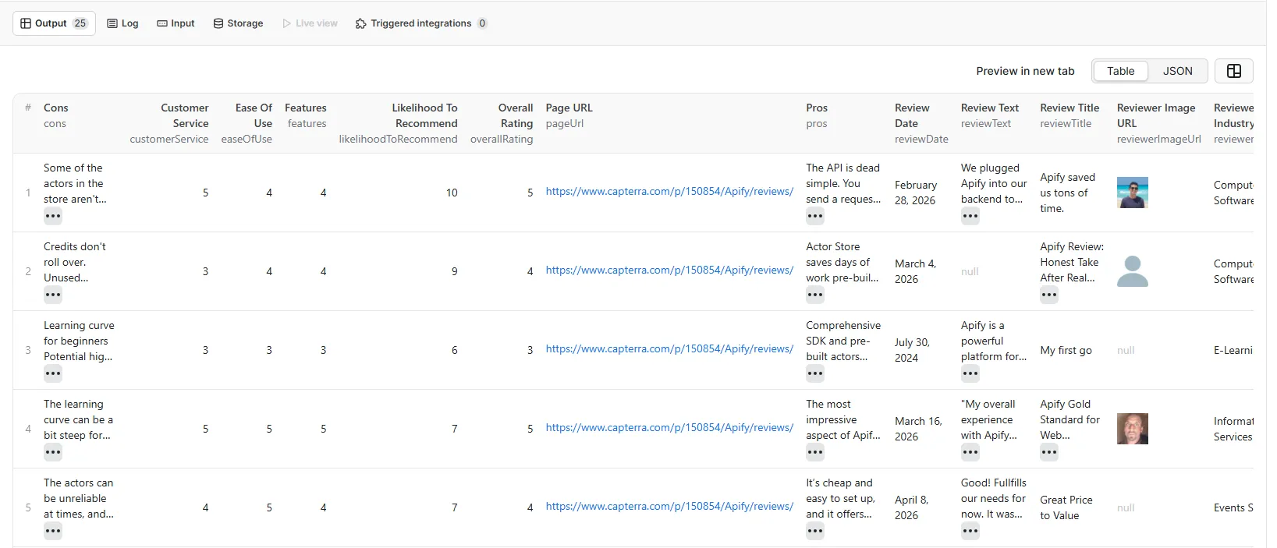The width and height of the screenshot is (1277, 548).
Task: Expand Cons text in row 4
Action: click(53, 453)
